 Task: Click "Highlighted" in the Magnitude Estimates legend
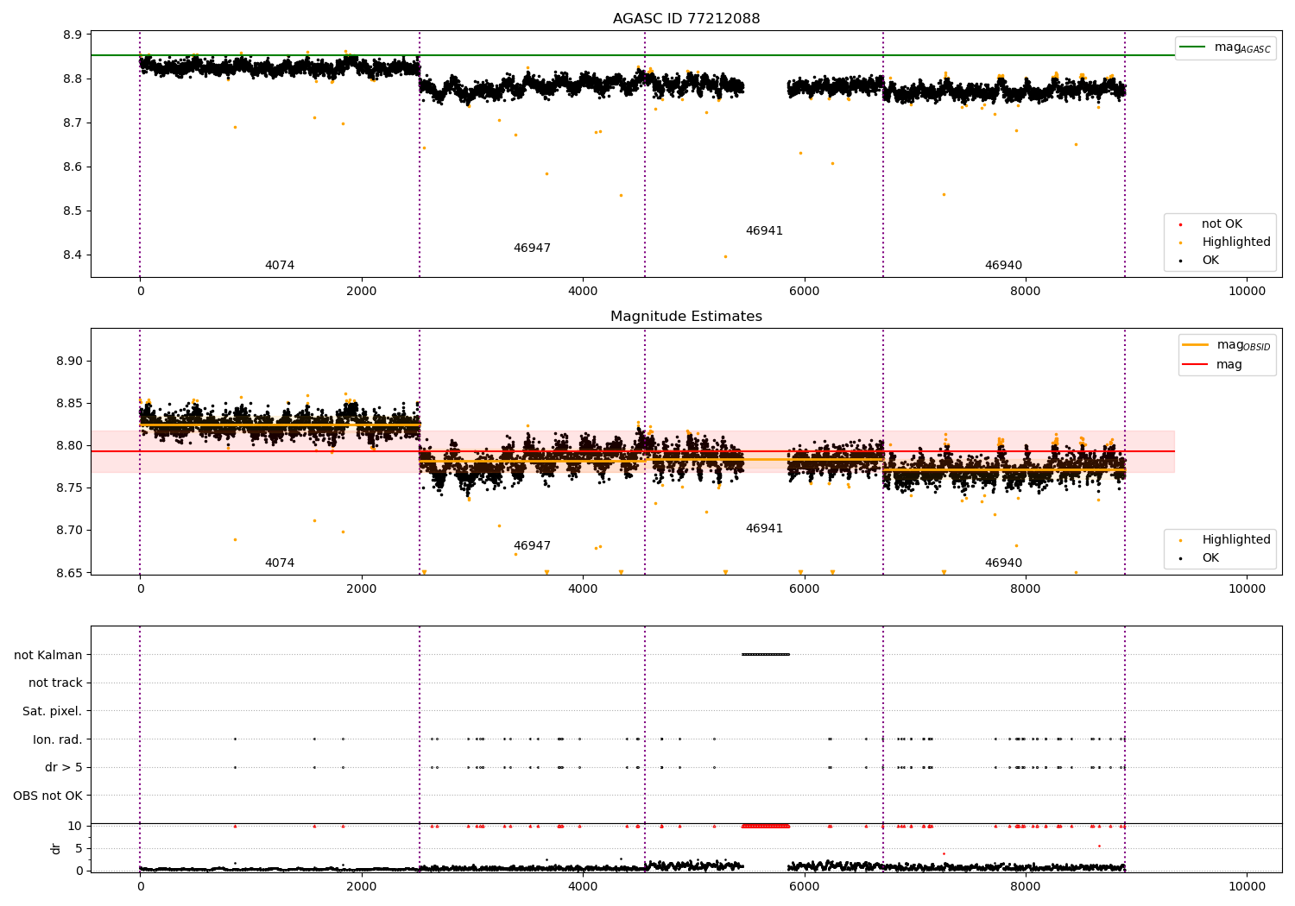(1236, 540)
